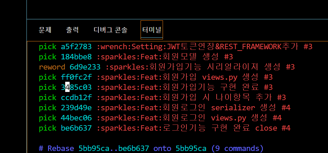Click pick keyword before a5f2783
328x153 pixels.
pyautogui.click(x=48, y=46)
